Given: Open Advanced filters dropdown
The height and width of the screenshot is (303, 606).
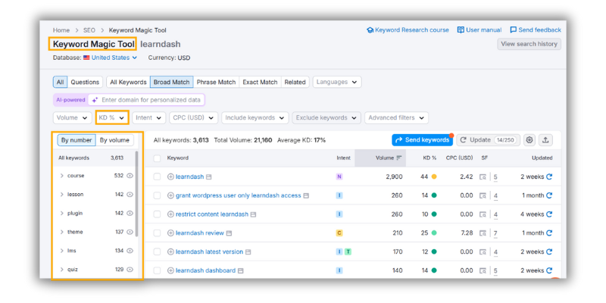Looking at the screenshot, I should tap(396, 118).
